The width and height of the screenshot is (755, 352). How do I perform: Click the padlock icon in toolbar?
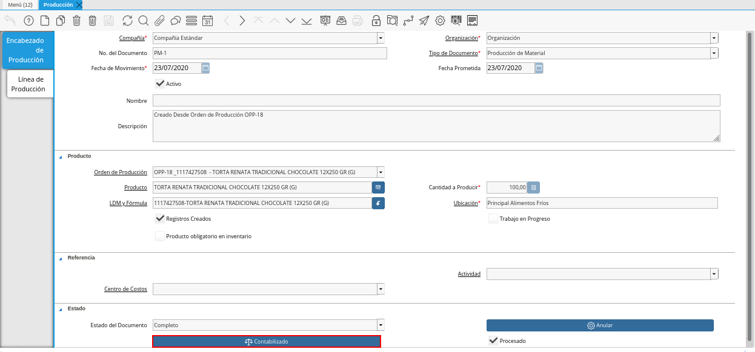click(x=376, y=21)
